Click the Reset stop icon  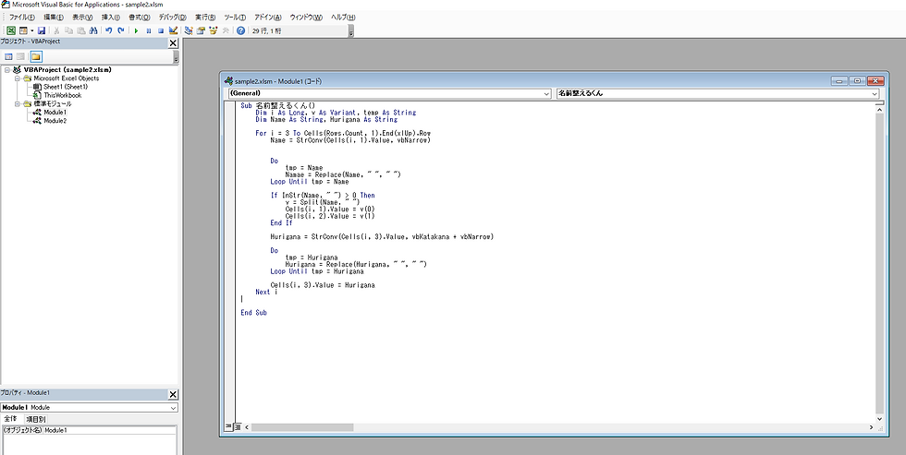161,30
